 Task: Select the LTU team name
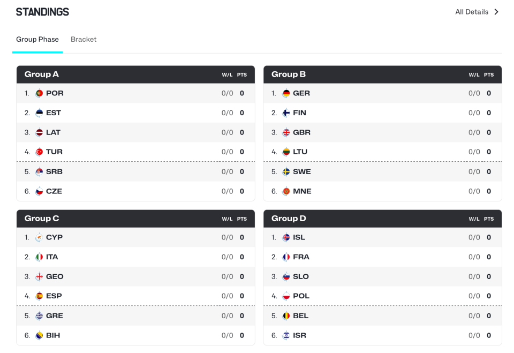[300, 152]
